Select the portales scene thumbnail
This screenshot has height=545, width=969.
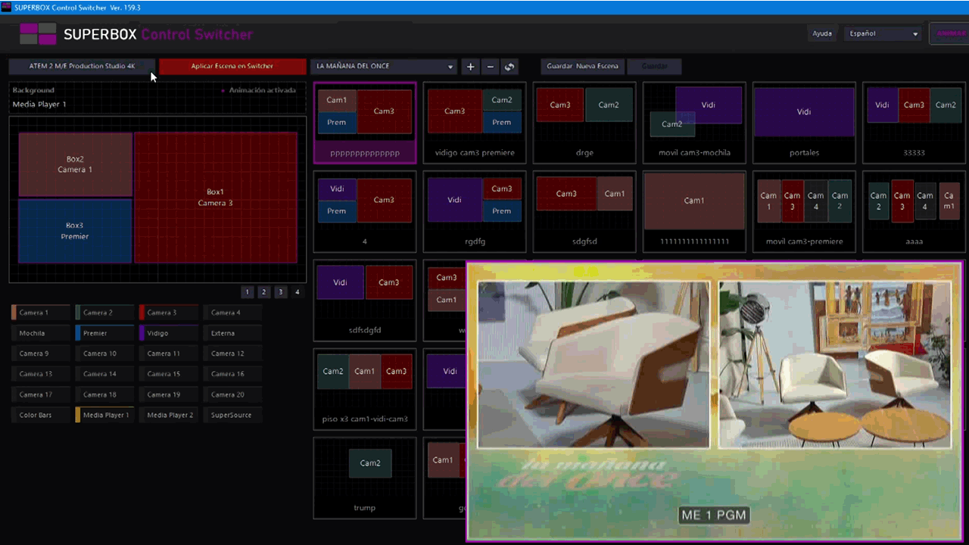[x=804, y=123]
